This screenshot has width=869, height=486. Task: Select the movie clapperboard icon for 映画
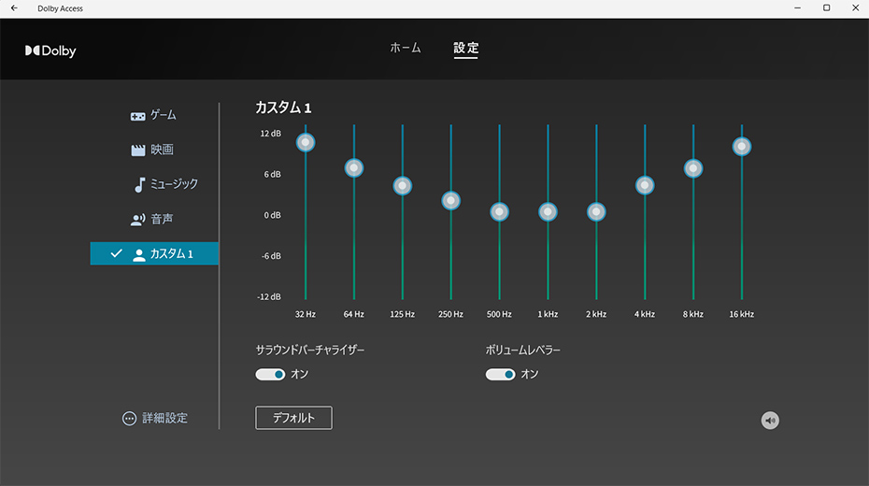point(137,150)
